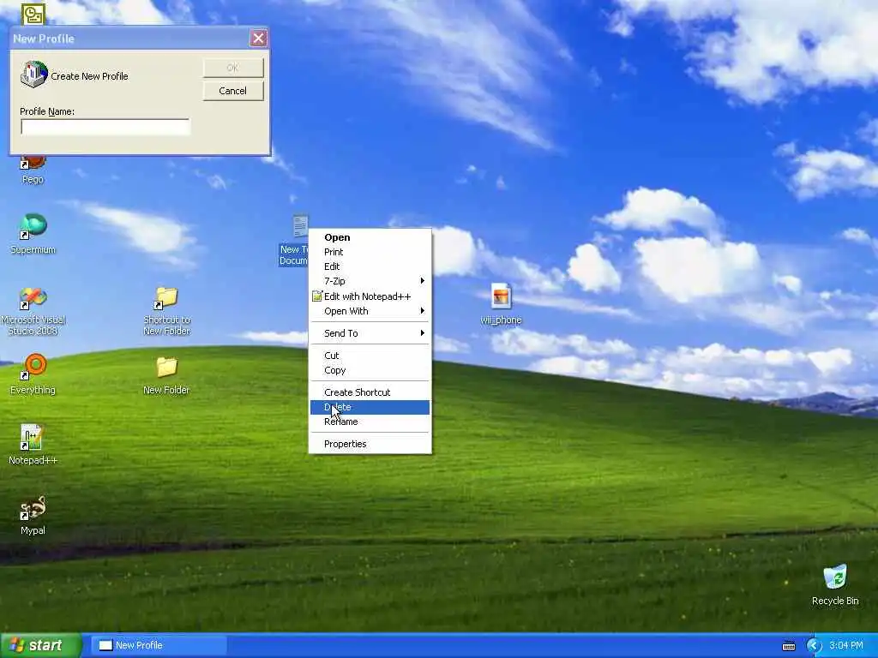Click the taskbar clock showing 3:04 PM
Viewport: 878px width, 658px height.
[845, 645]
